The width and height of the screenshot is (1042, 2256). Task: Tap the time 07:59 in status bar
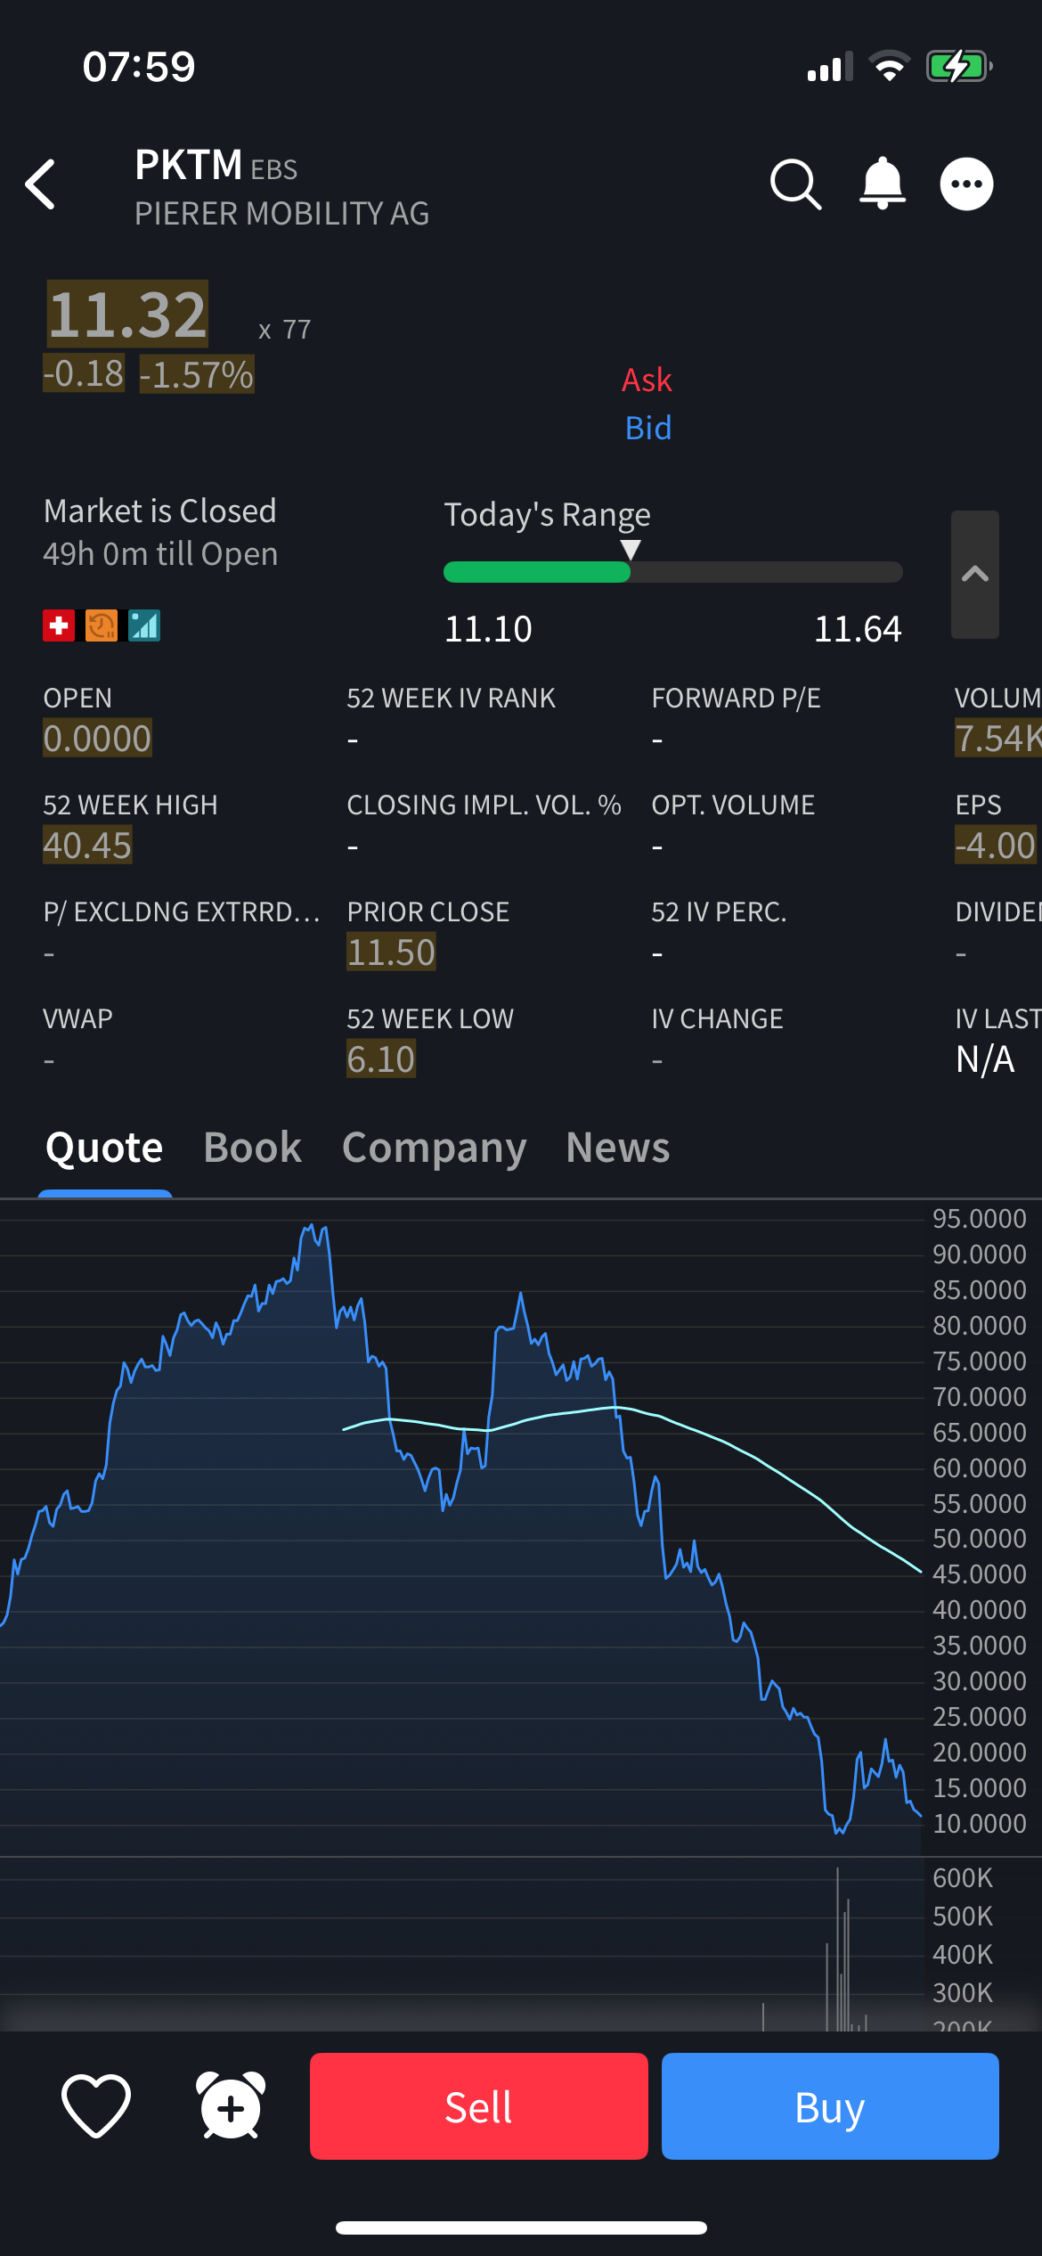[x=139, y=67]
